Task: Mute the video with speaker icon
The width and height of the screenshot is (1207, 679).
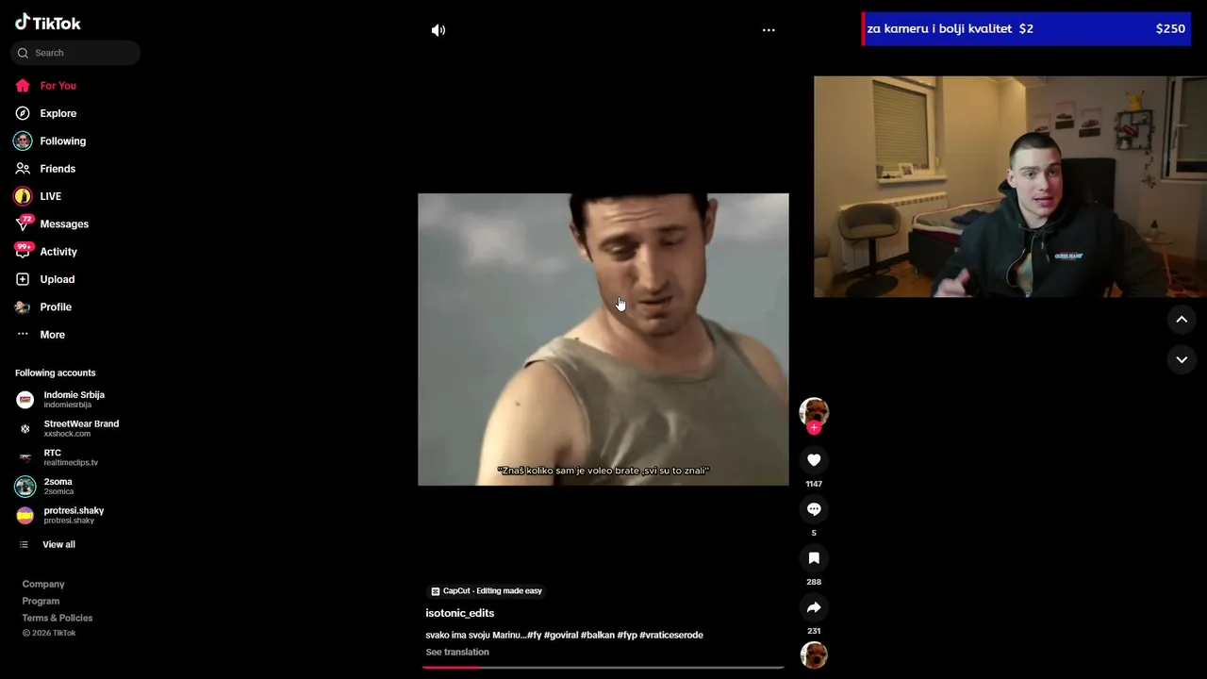Action: [438, 30]
